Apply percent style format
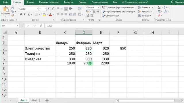Screen dimensions: 184x103 pyautogui.click(x=94, y=11)
